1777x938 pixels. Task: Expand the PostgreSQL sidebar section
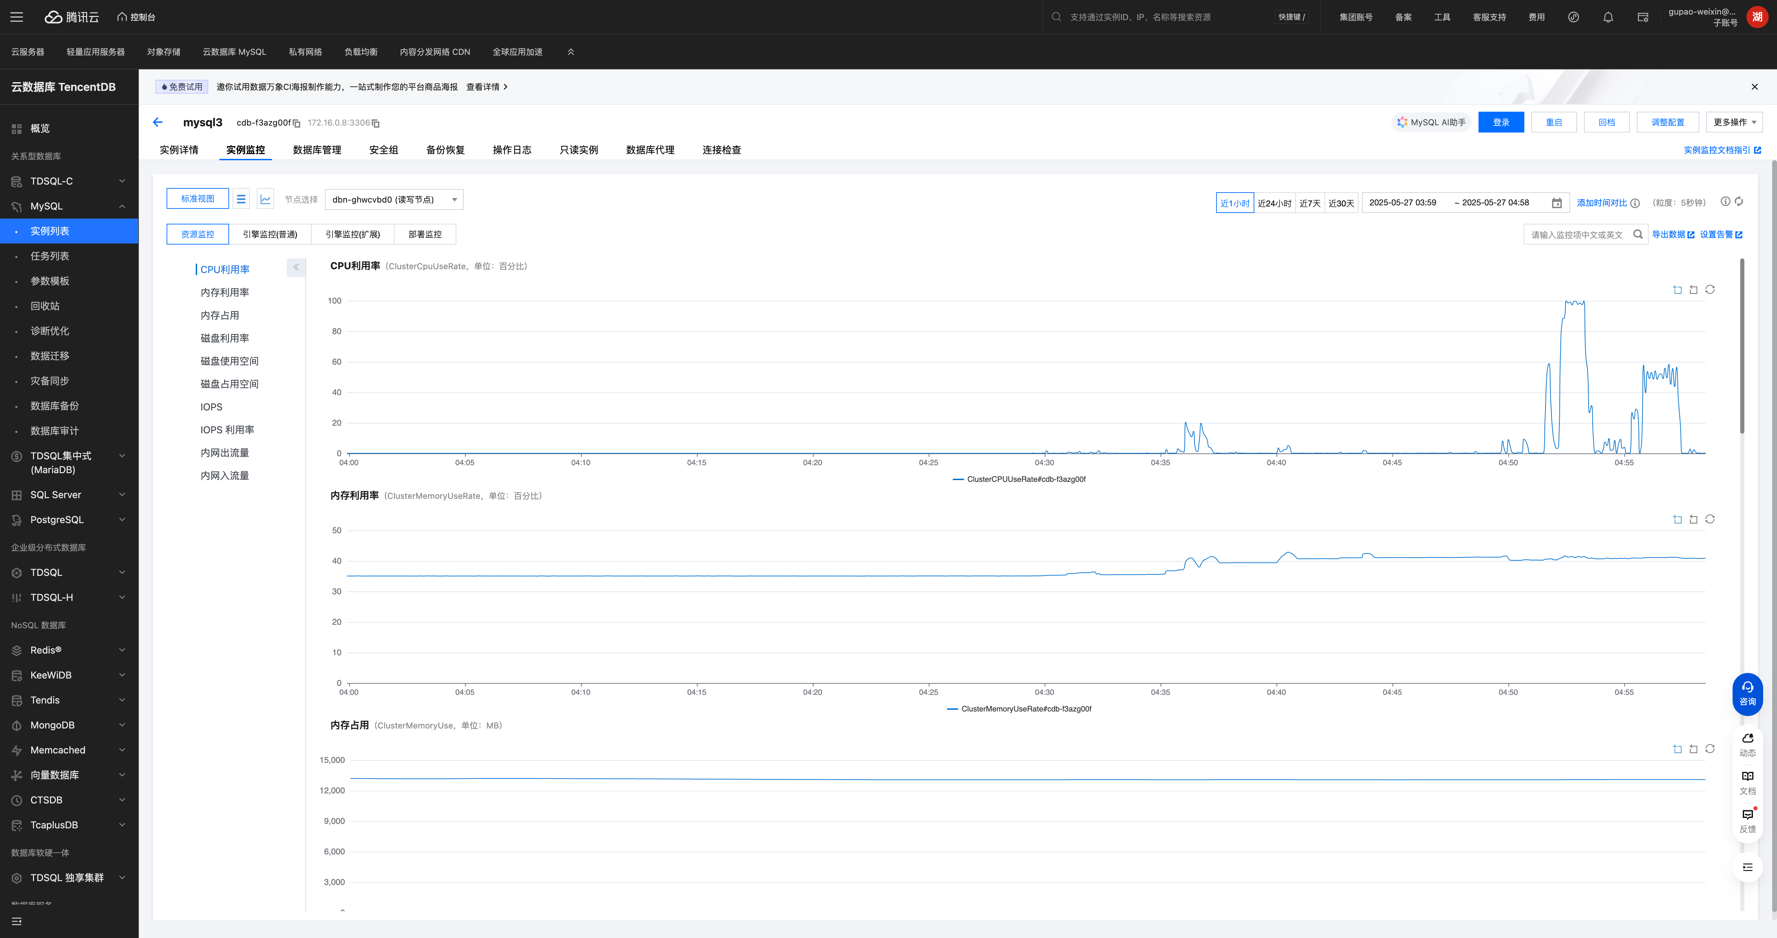69,520
